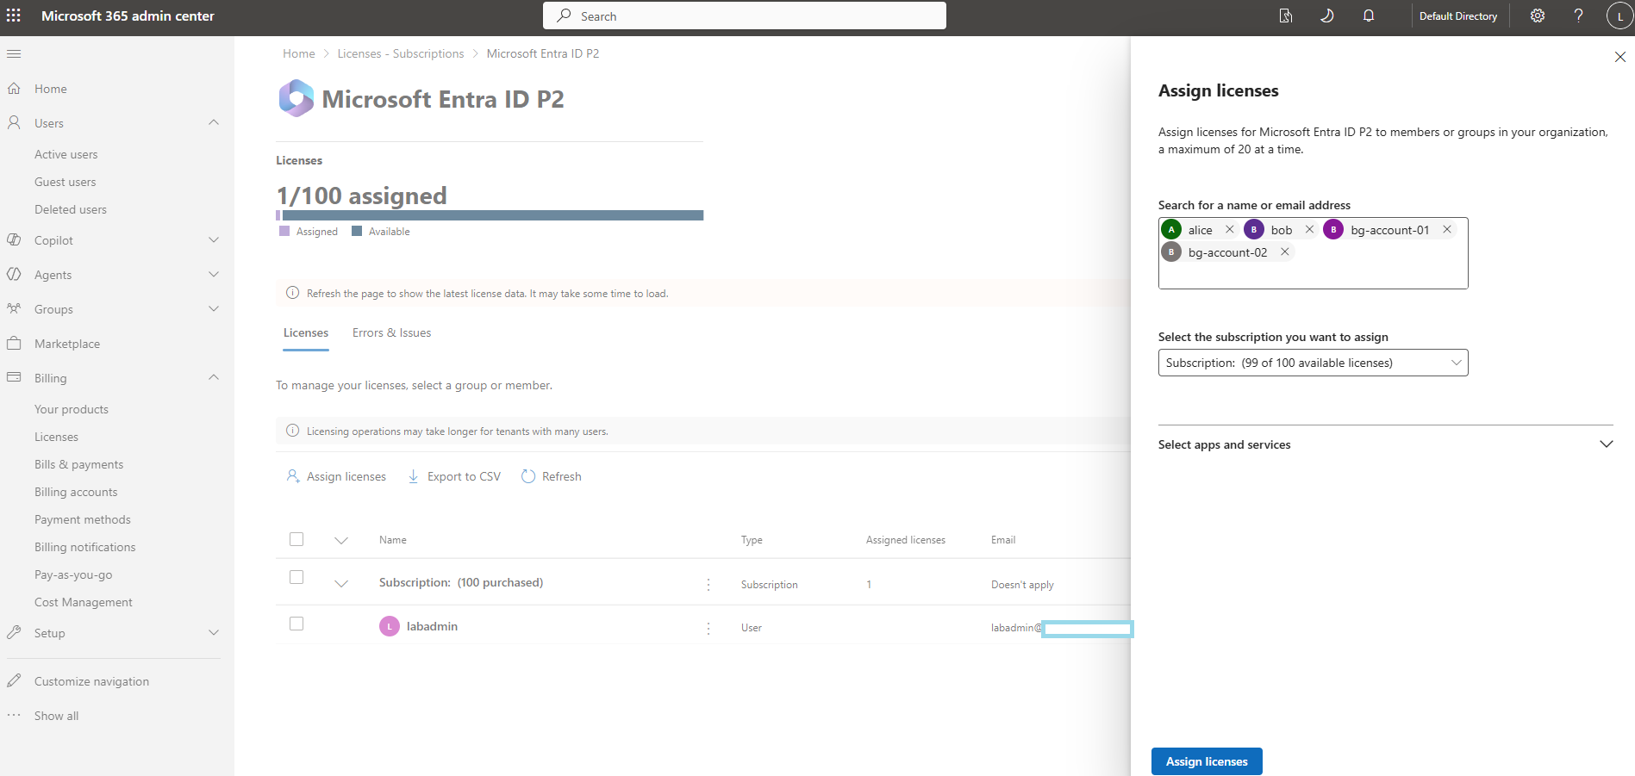
Task: Click info icon beside refresh page notice
Action: 292,293
